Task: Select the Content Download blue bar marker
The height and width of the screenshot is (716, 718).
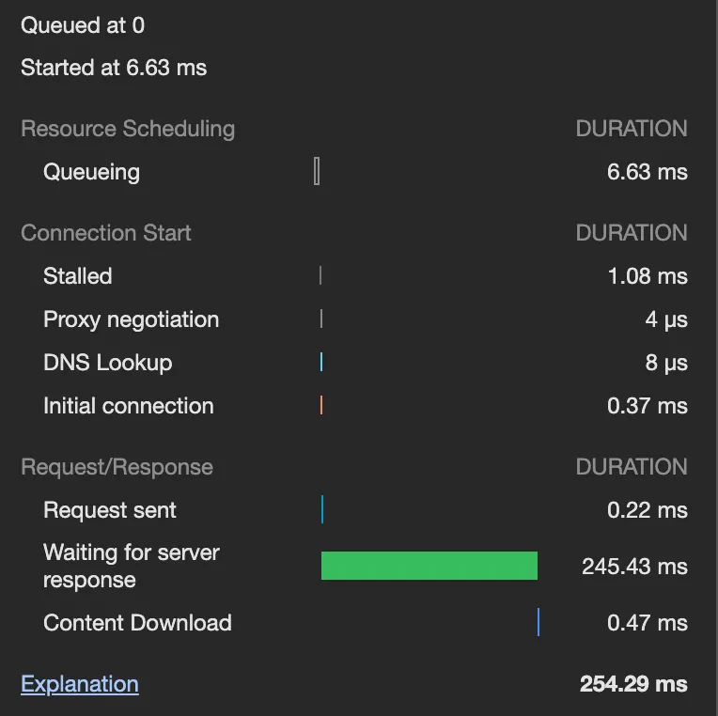Action: click(x=538, y=622)
